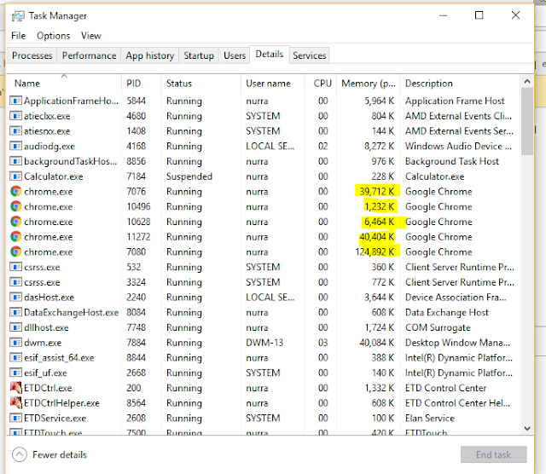Viewport: 546px width, 474px height.
Task: Click the End task button
Action: coord(493,454)
